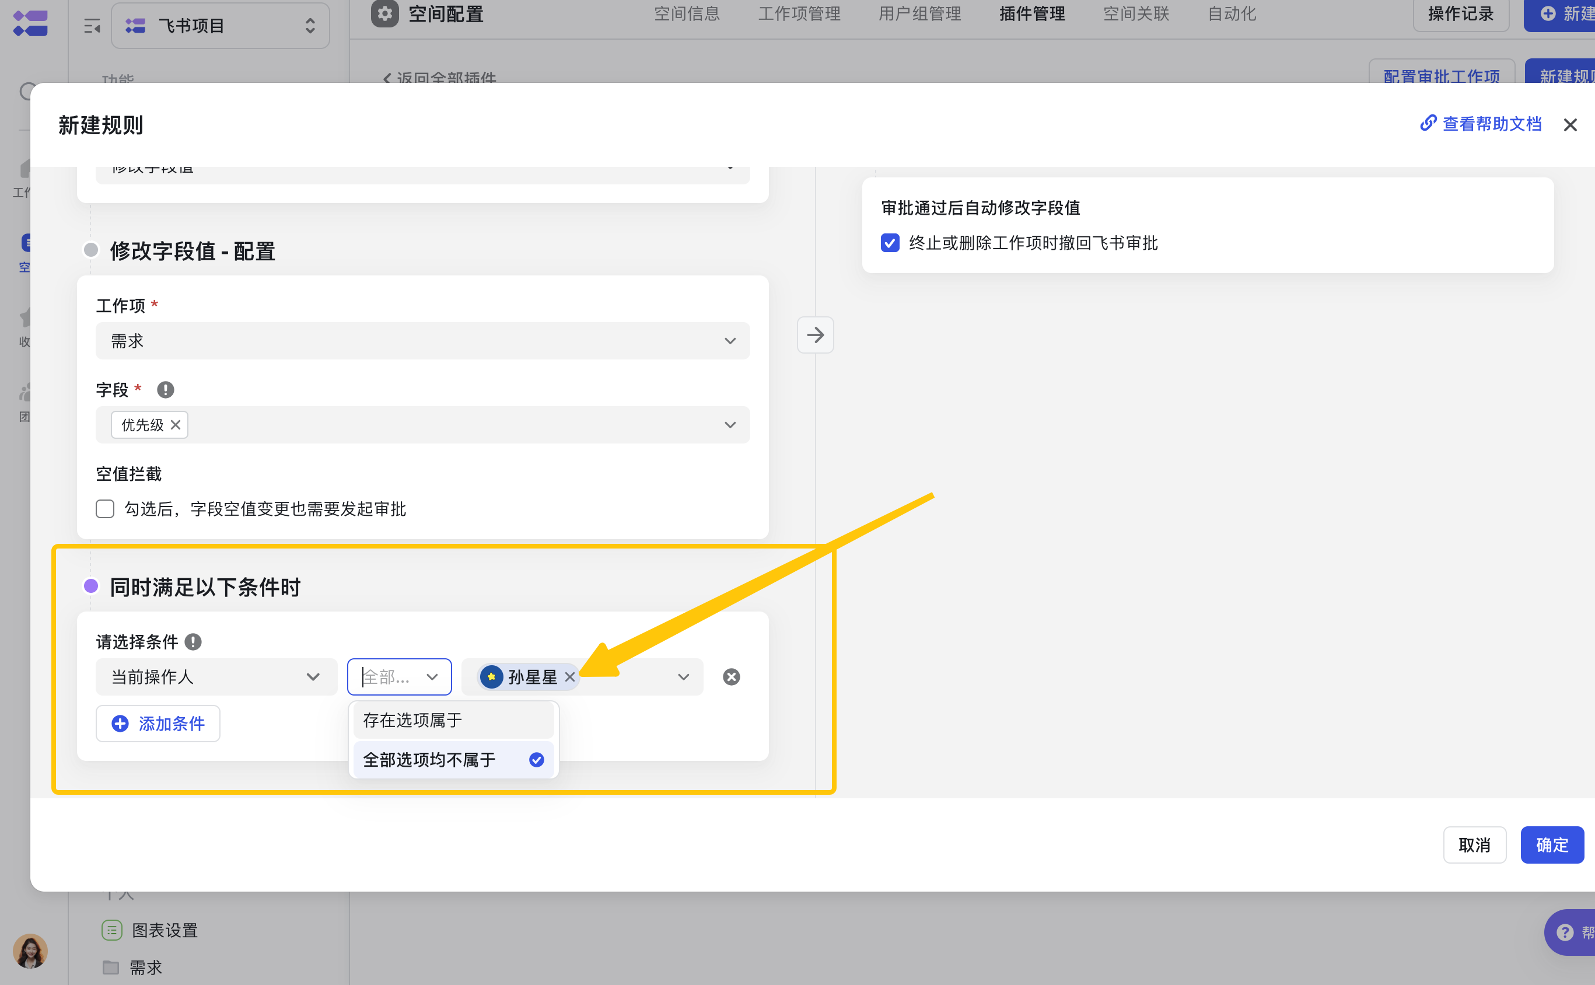
Task: Switch to 用户组管理 tab
Action: tap(919, 13)
